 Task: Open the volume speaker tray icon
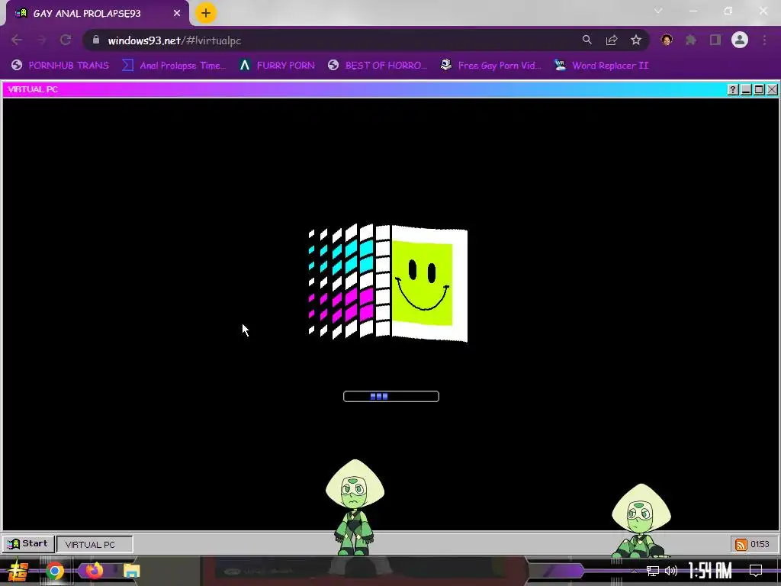(x=671, y=571)
